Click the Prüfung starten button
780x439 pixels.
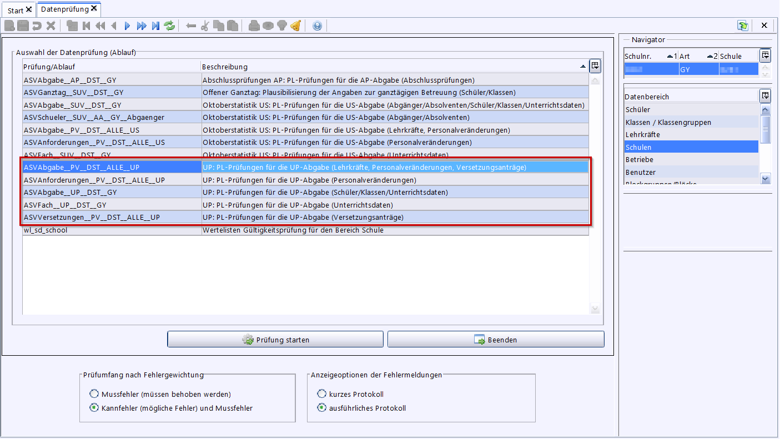click(x=275, y=340)
